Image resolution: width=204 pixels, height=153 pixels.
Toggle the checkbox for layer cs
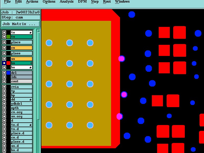click(4, 48)
